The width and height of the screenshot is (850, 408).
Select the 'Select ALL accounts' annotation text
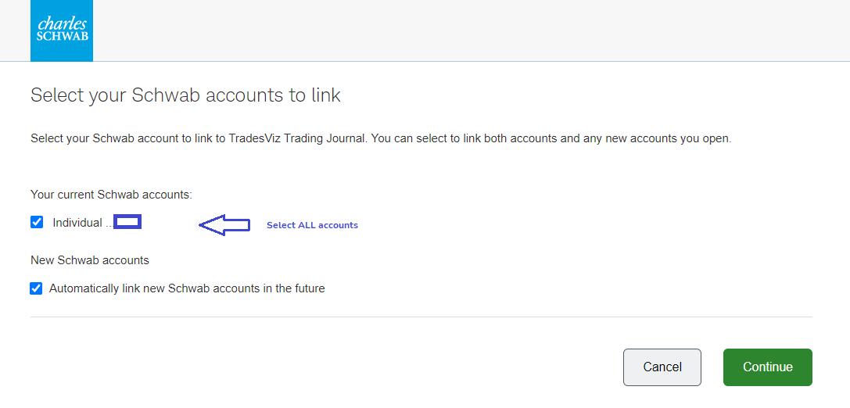[312, 225]
